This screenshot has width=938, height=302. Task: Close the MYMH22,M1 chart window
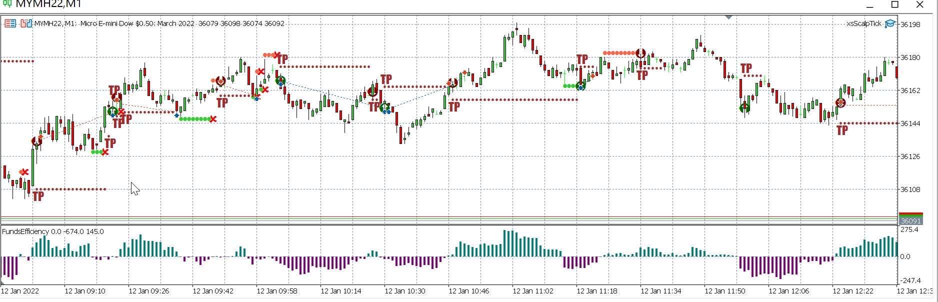pos(920,4)
